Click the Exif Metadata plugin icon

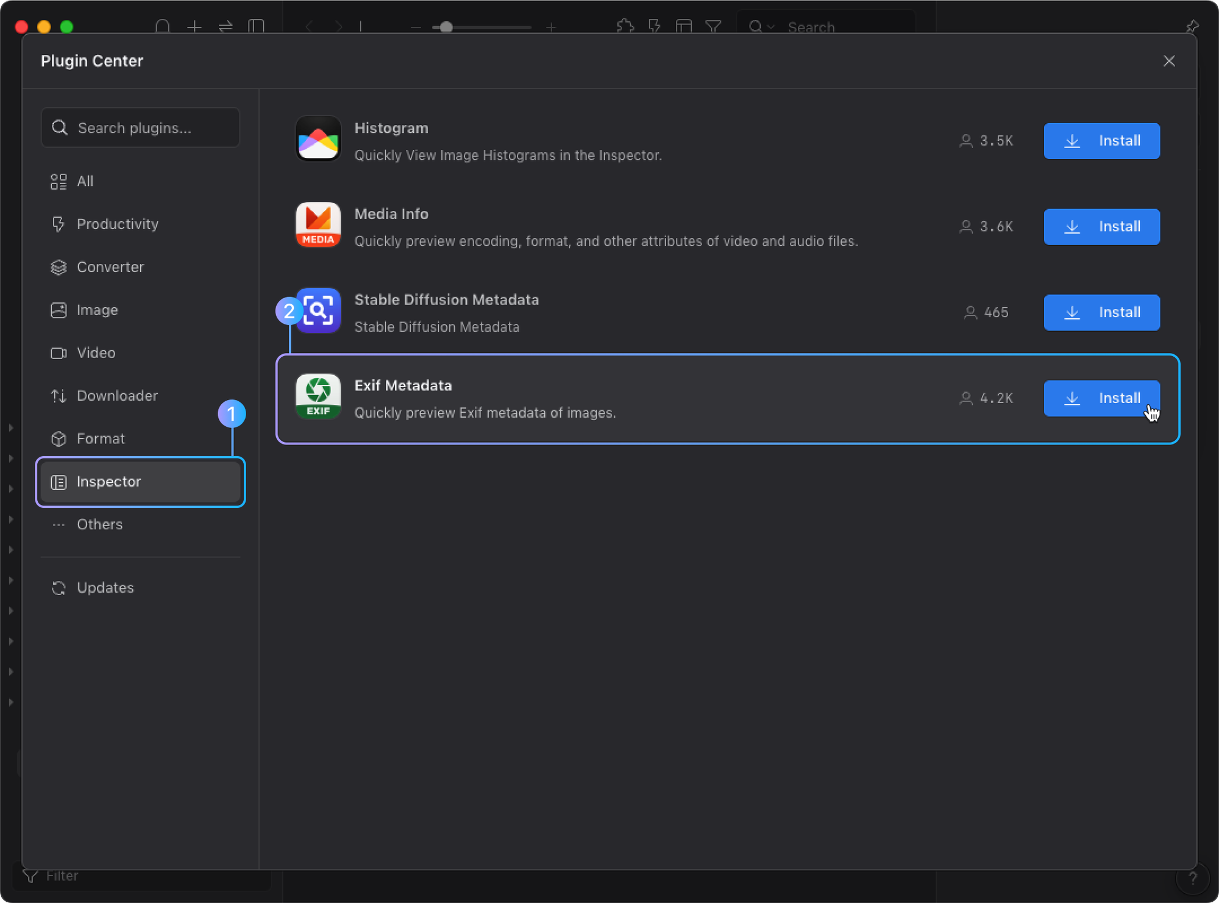(x=318, y=398)
